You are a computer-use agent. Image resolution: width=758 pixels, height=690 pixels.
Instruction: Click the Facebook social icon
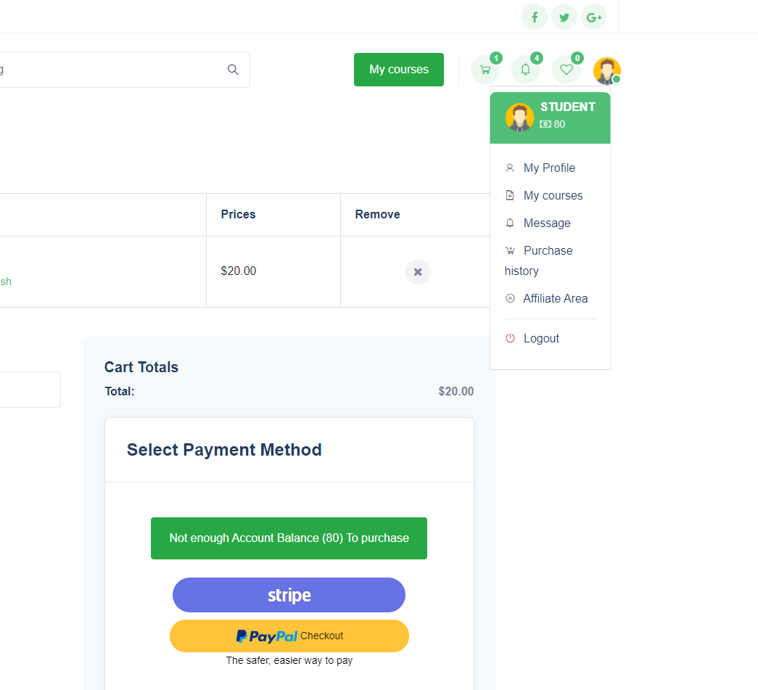click(x=535, y=17)
